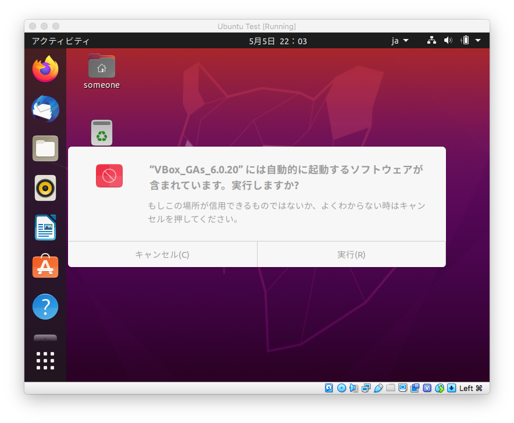This screenshot has height=423, width=514.
Task: Open Ubuntu Software from the dock
Action: click(x=45, y=267)
